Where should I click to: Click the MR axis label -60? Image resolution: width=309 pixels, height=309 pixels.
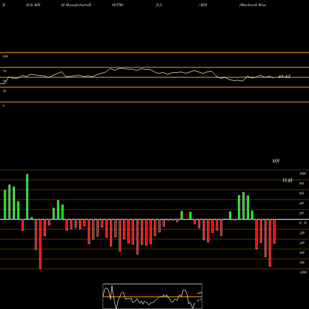[x=302, y=253]
